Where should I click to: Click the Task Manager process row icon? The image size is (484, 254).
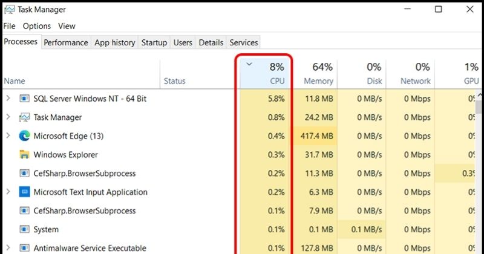coord(24,117)
